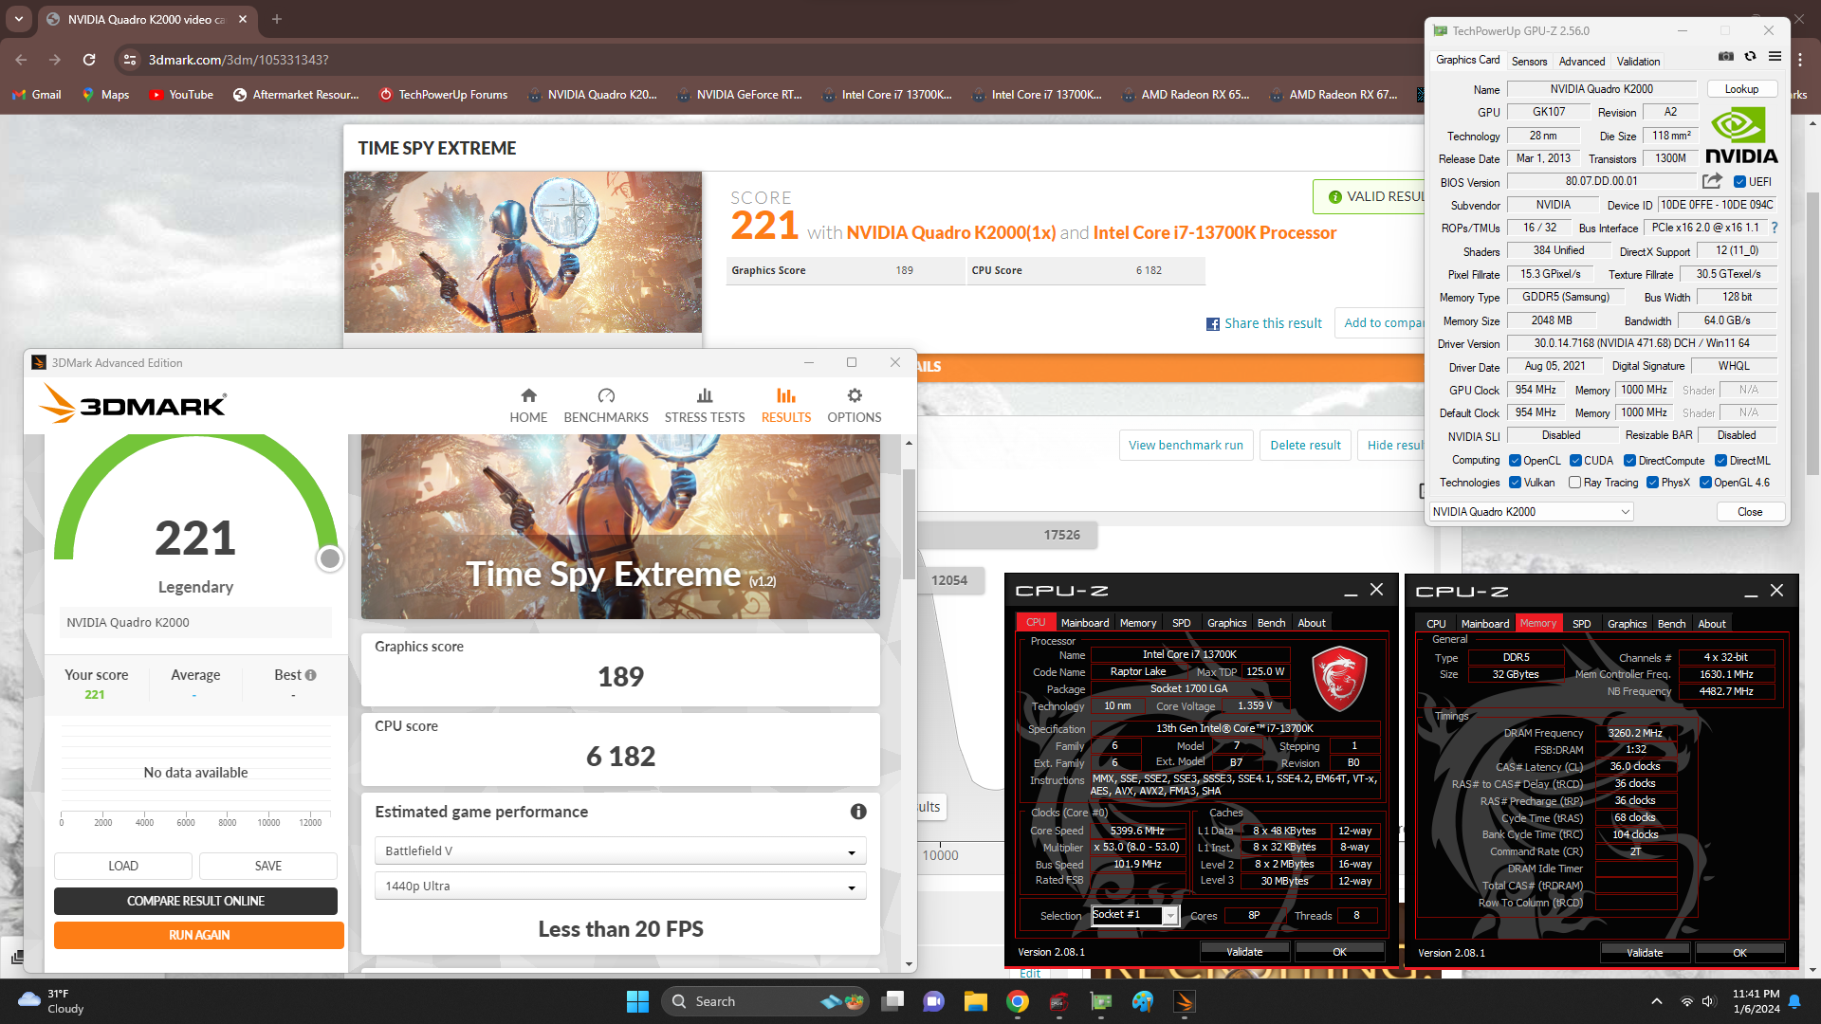Click GPU-Z Close button at bottom
The image size is (1821, 1024).
pos(1750,512)
